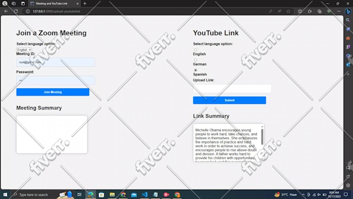
Task: Select the German radio button
Action: 195,60
